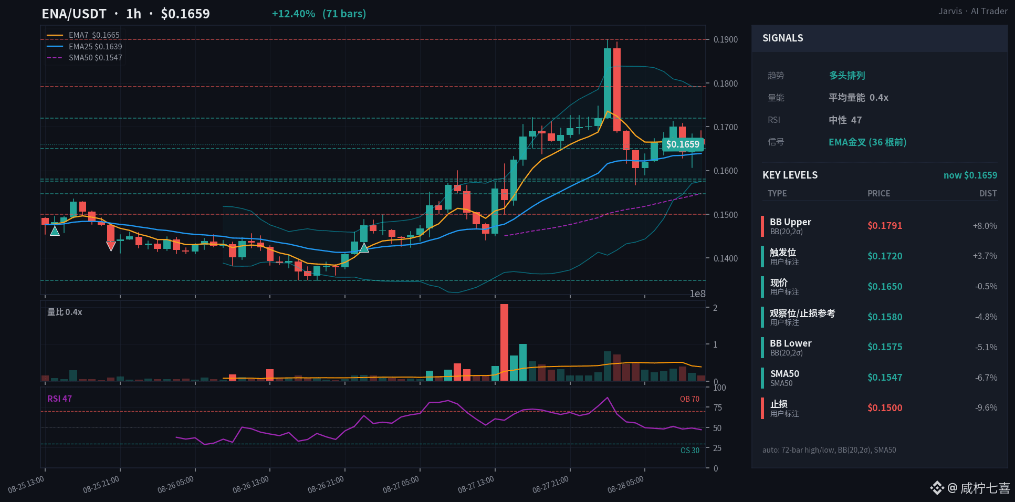This screenshot has height=502, width=1015.
Task: Click the red color bar beside BB Upper
Action: click(x=762, y=226)
